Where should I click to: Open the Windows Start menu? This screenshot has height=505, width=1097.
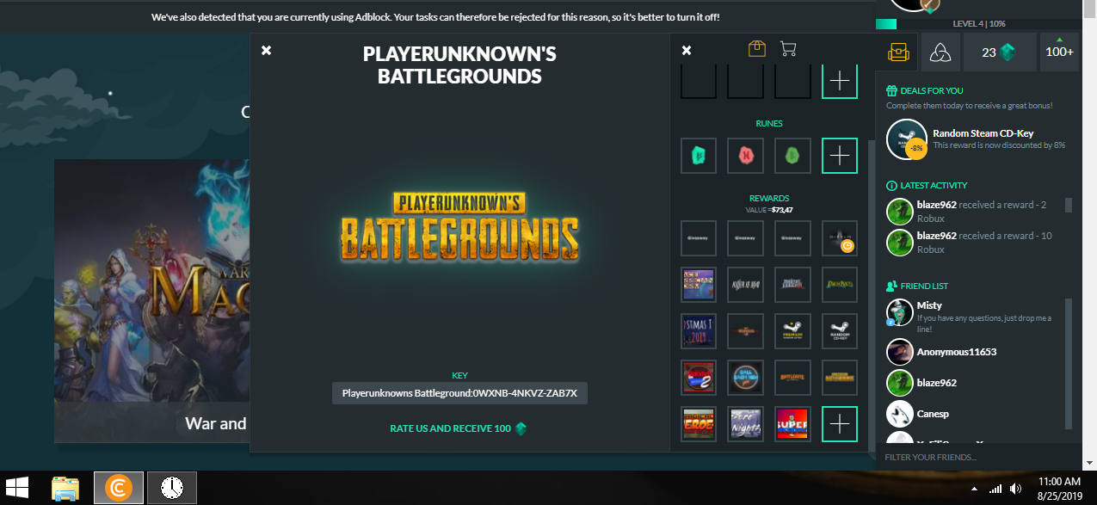pyautogui.click(x=19, y=488)
